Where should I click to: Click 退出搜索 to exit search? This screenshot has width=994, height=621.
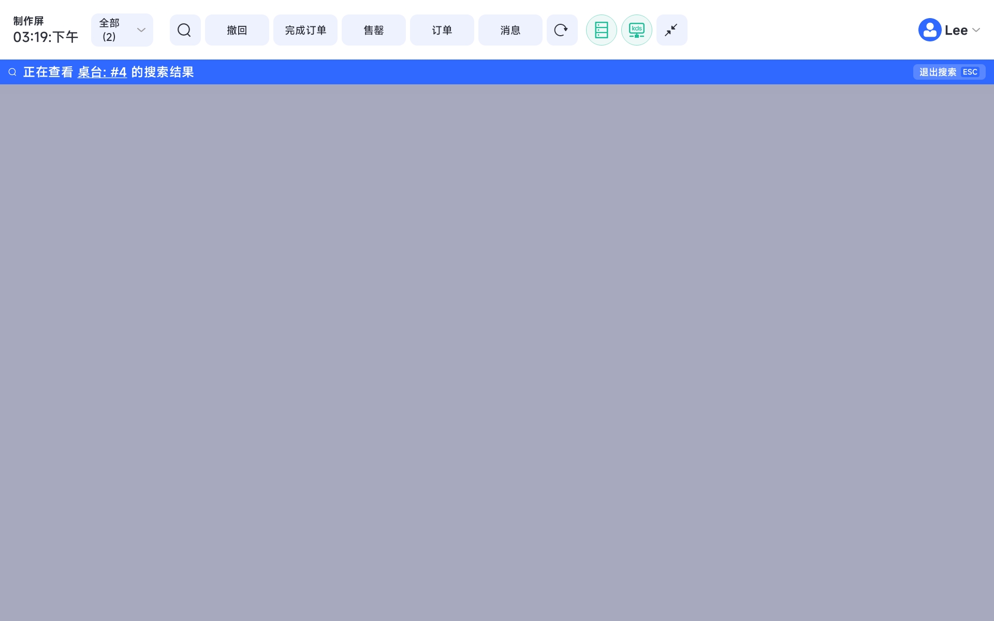point(938,72)
